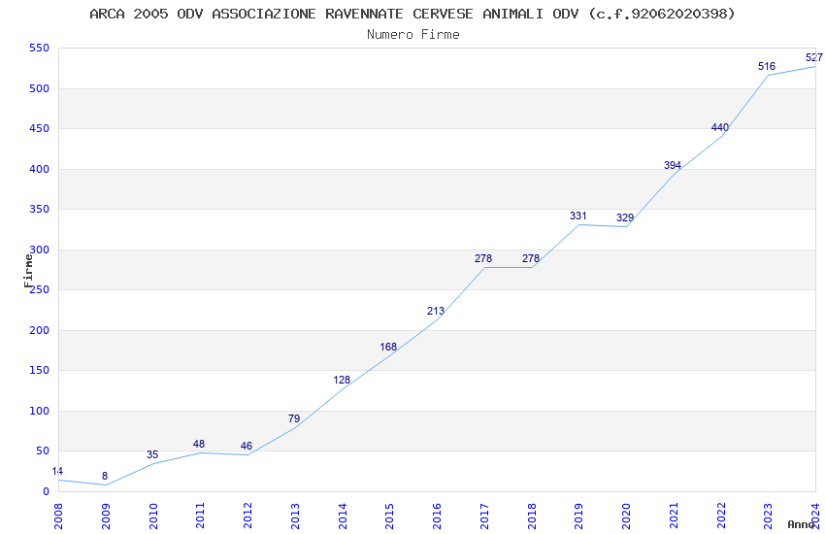Image resolution: width=825 pixels, height=534 pixels.
Task: Click the "Anno" x-axis title
Action: [x=801, y=524]
